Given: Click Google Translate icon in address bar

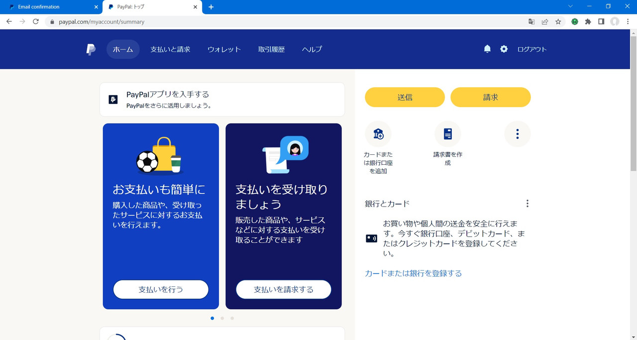Looking at the screenshot, I should coord(531,22).
